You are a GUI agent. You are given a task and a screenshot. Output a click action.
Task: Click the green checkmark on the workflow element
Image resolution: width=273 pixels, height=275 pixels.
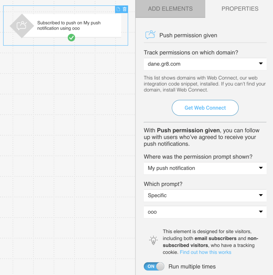click(71, 38)
